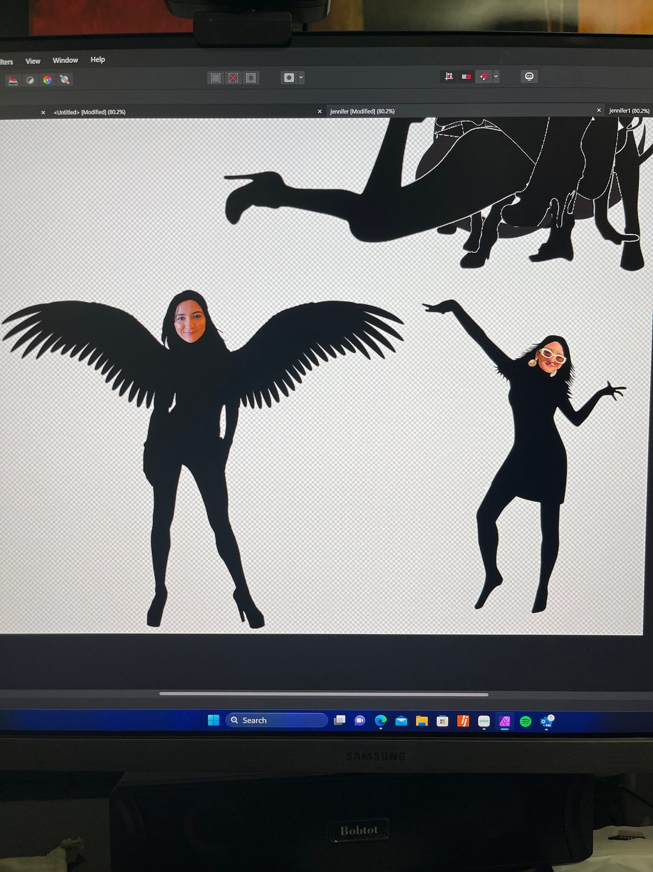Open Spotify from the taskbar

[x=525, y=721]
